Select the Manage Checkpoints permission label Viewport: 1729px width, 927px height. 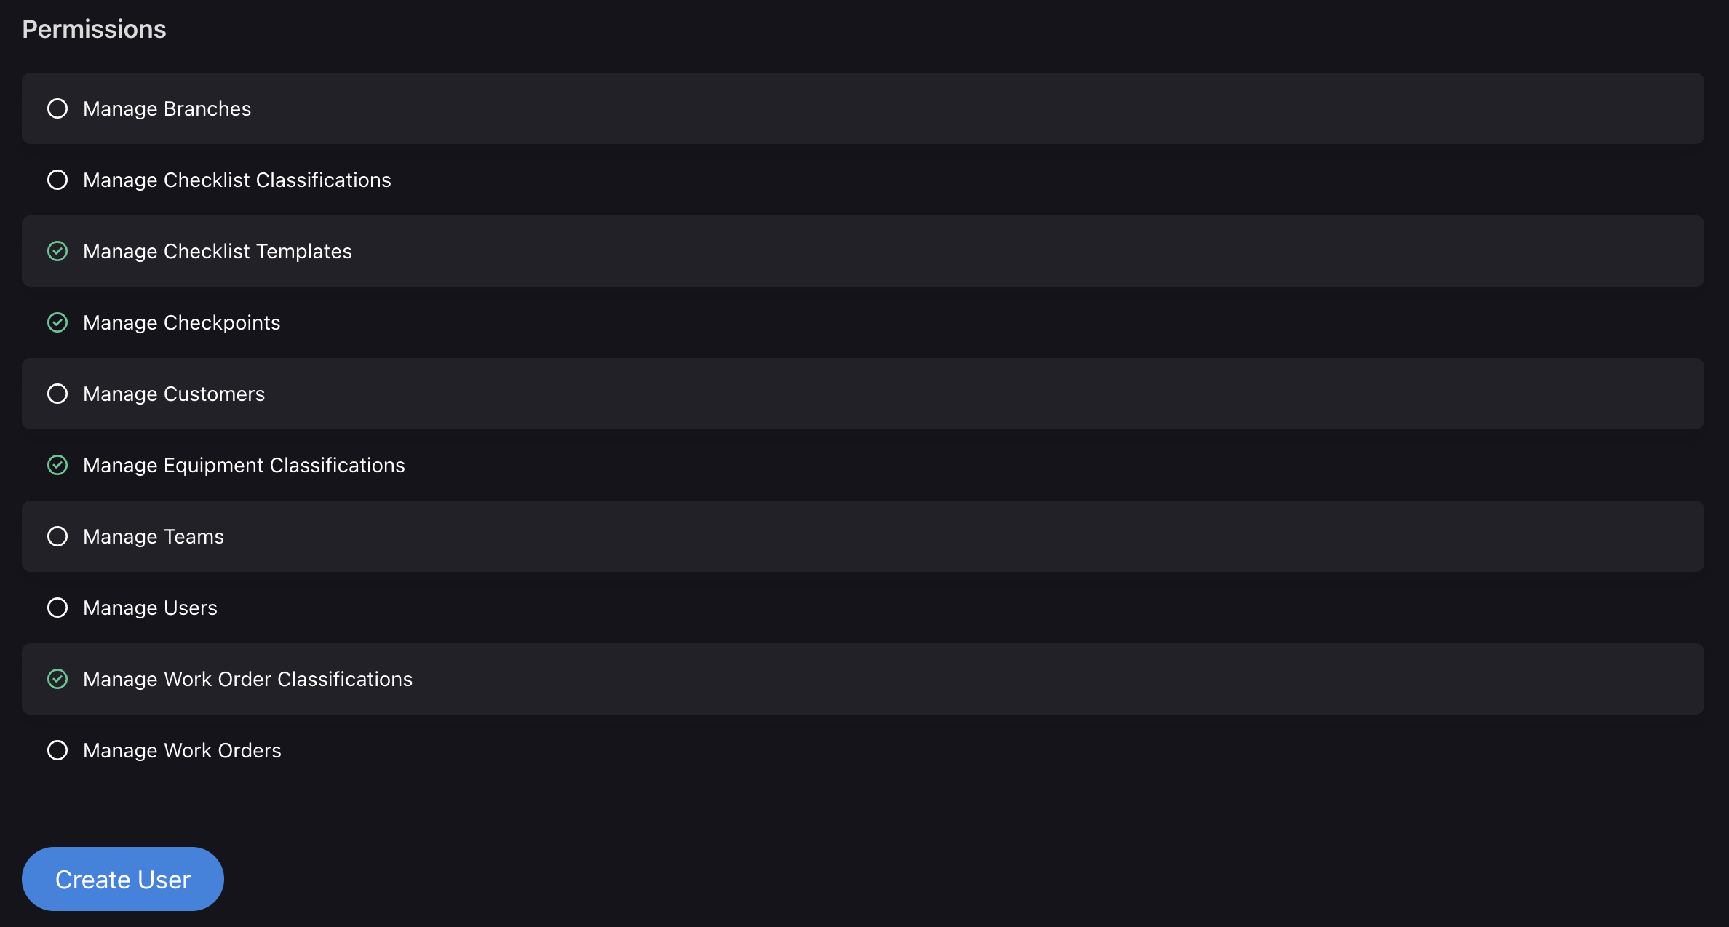coord(182,322)
